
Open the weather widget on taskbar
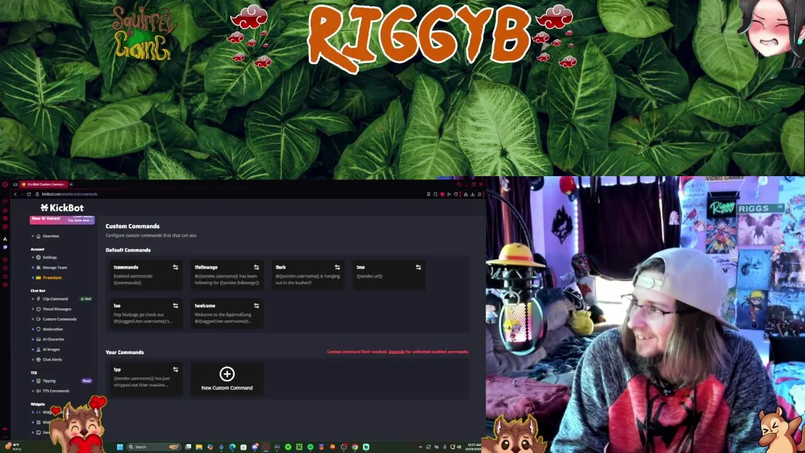tap(13, 447)
